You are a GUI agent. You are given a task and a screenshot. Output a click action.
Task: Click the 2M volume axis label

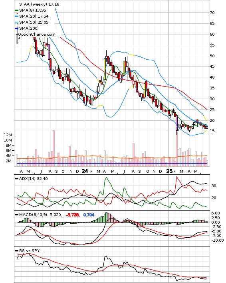click(9, 161)
